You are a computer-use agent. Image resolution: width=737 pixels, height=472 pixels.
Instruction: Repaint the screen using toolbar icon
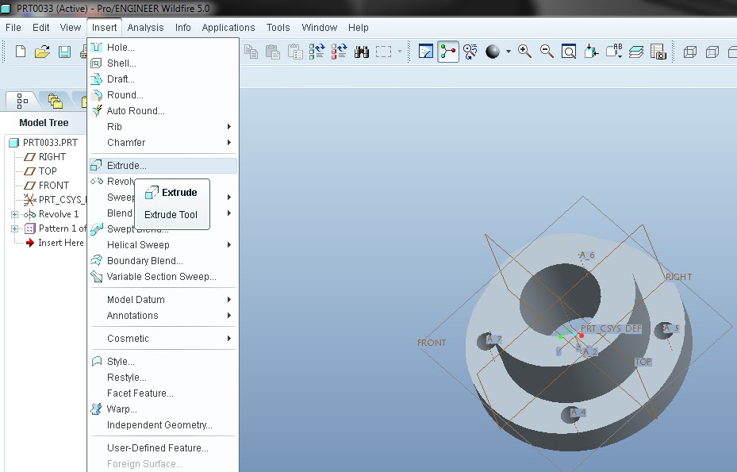point(426,52)
